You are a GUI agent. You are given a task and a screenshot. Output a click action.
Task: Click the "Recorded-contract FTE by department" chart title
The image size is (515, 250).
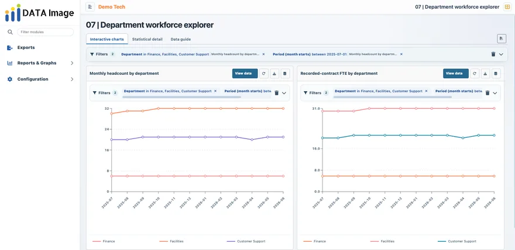(x=339, y=74)
